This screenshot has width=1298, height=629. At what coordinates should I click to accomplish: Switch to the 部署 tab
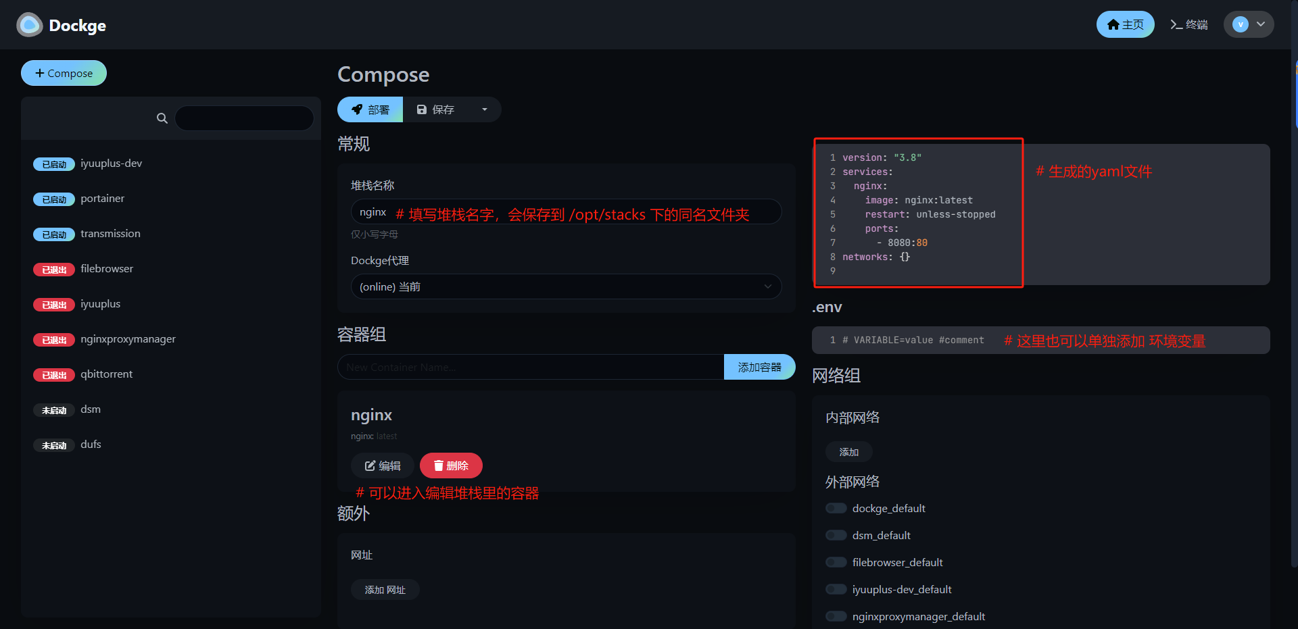[370, 109]
